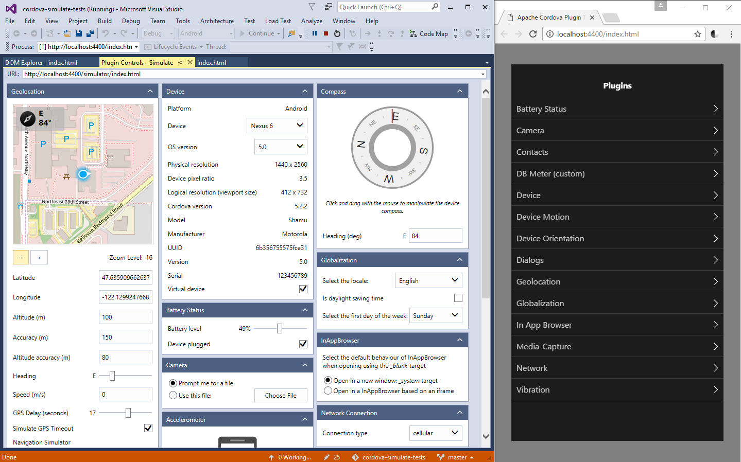Screen dimensions: 741x462
Task: Bookmark the page with the star icon
Action: click(x=698, y=34)
